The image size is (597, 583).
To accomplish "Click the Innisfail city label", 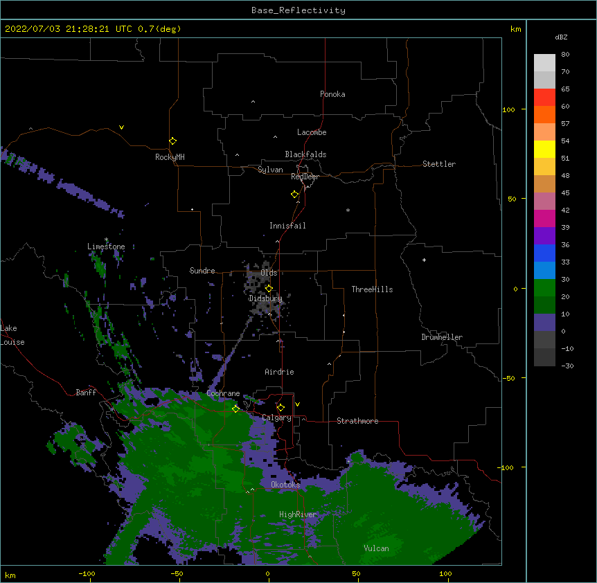I will point(287,226).
